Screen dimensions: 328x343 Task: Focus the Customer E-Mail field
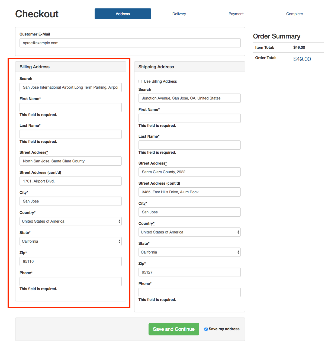130,43
